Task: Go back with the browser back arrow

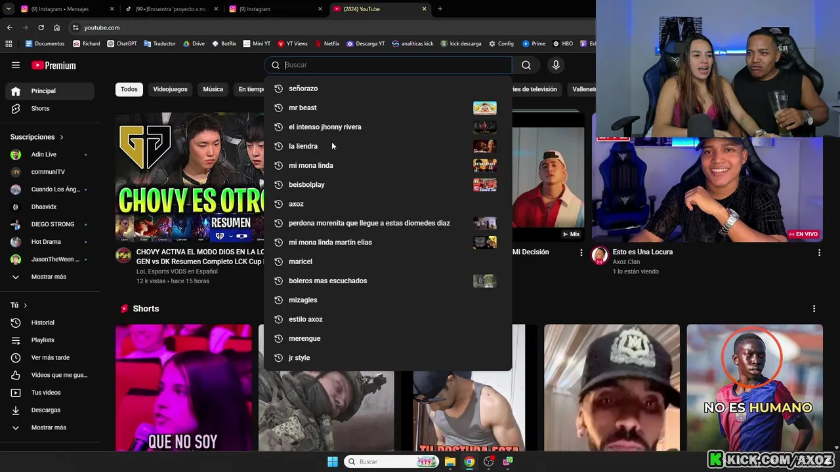Action: coord(9,28)
